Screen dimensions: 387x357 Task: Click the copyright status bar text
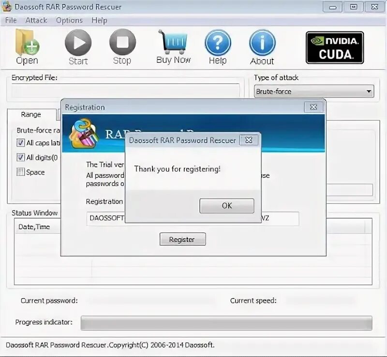[110, 345]
